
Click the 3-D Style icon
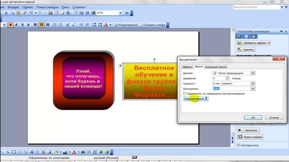[x=107, y=152]
